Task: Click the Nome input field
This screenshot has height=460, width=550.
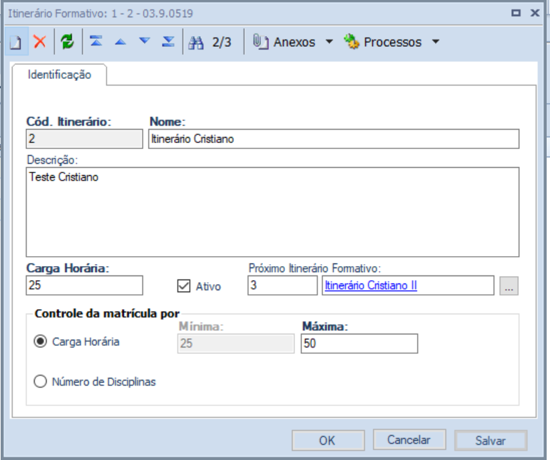Action: click(x=334, y=139)
